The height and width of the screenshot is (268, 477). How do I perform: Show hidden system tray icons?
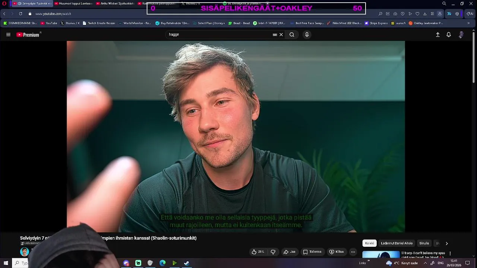point(425,263)
